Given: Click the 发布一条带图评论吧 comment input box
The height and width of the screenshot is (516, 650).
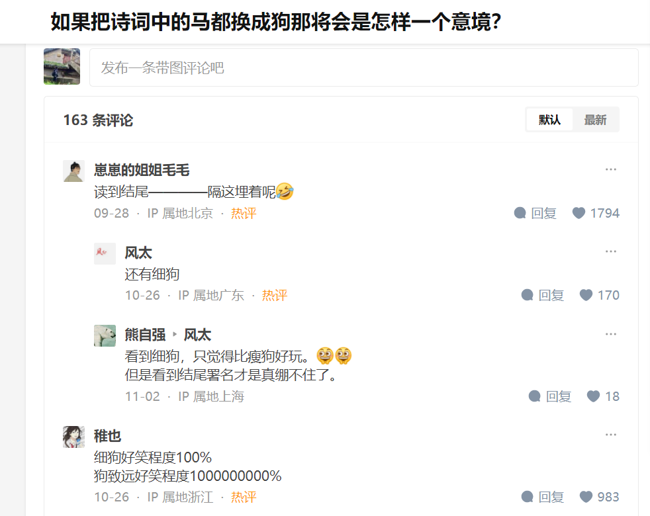Looking at the screenshot, I should 364,67.
